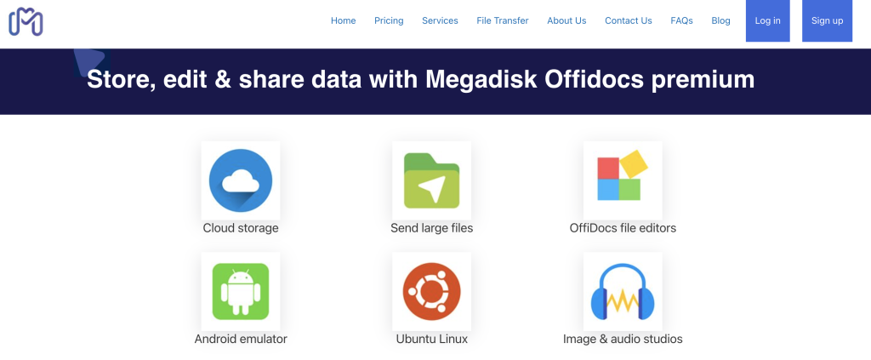Open the Blog link in navbar
Screen dimensions: 871x360
(720, 21)
